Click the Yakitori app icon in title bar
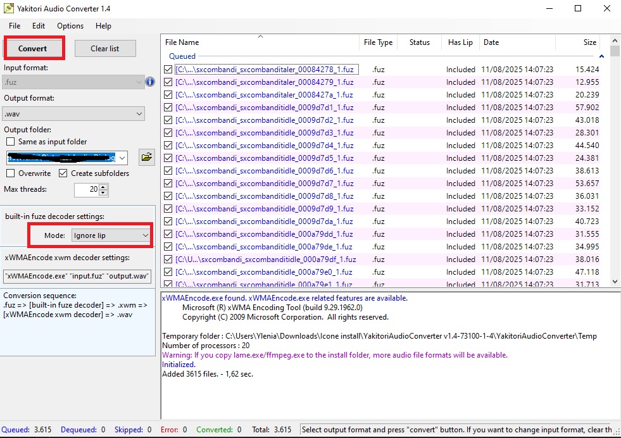The width and height of the screenshot is (621, 438). coord(9,8)
